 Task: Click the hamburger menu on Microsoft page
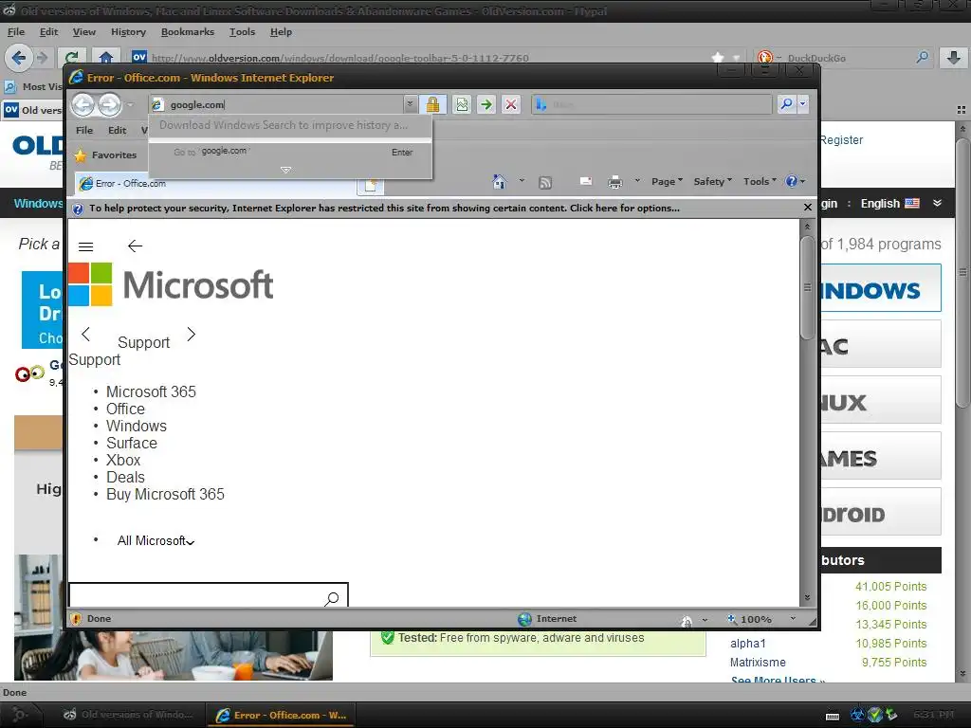[86, 247]
